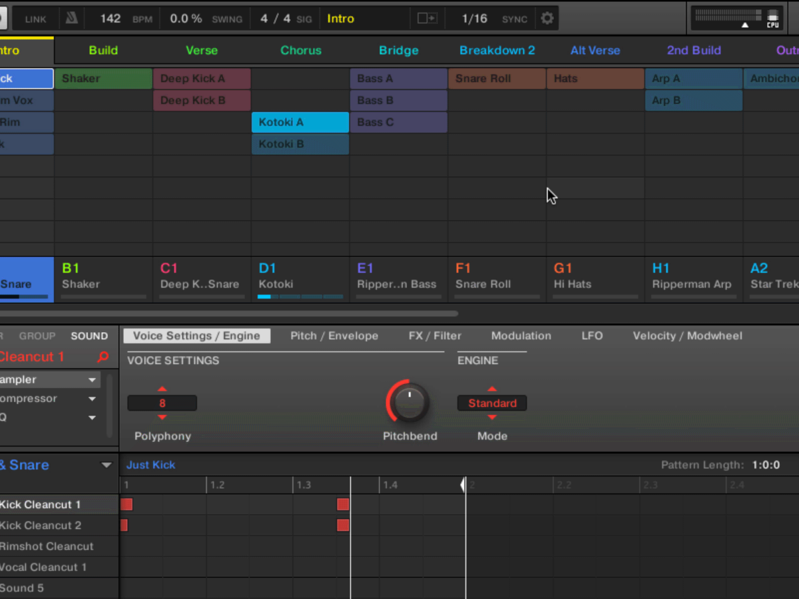Open the settings gear in top bar
Image resolution: width=799 pixels, height=599 pixels.
click(x=547, y=19)
